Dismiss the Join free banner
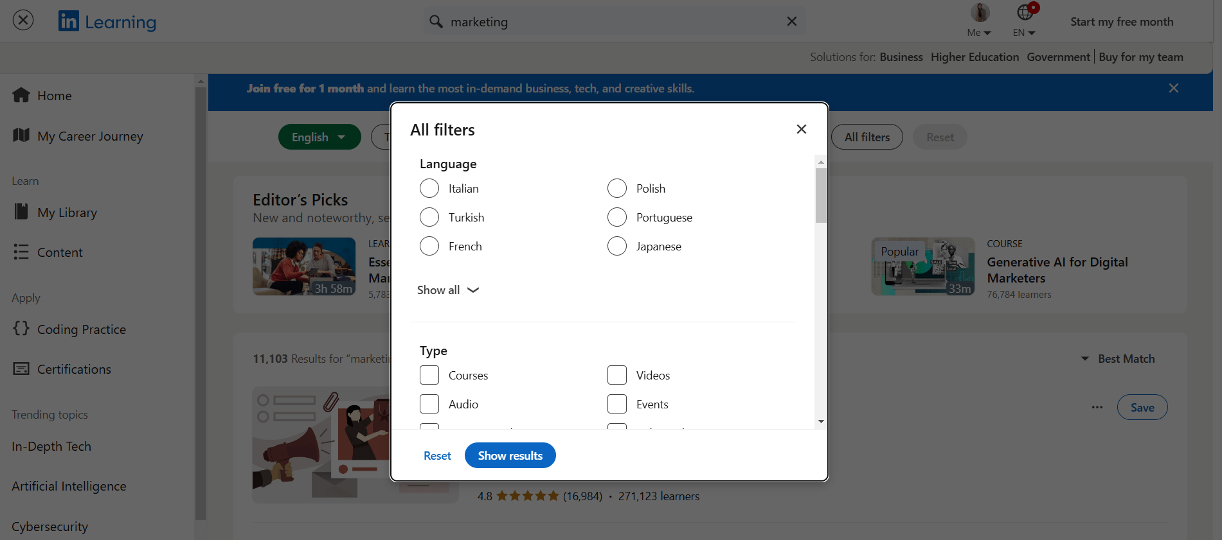 coord(1174,88)
